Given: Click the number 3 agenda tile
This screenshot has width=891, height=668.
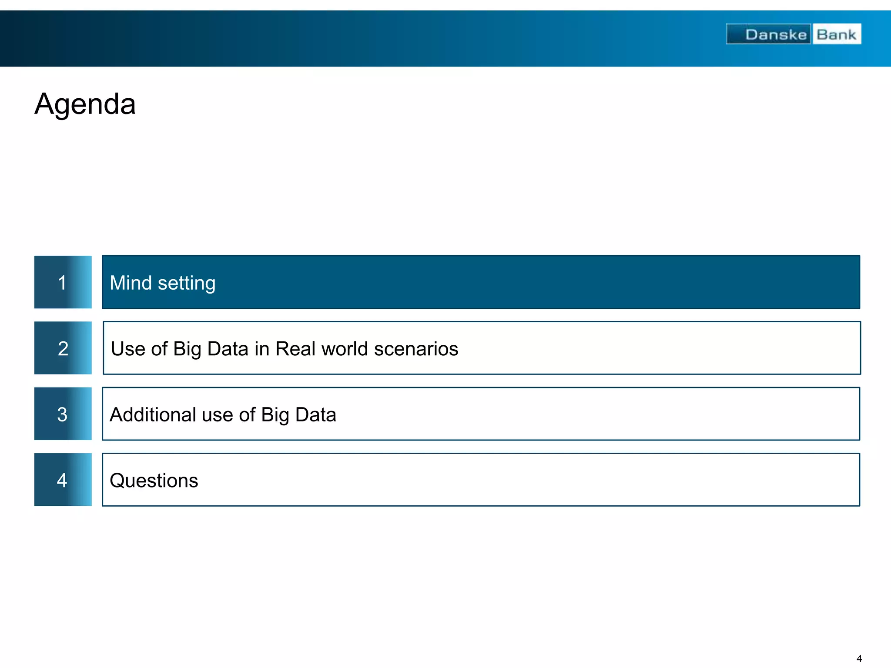Looking at the screenshot, I should pyautogui.click(x=63, y=414).
